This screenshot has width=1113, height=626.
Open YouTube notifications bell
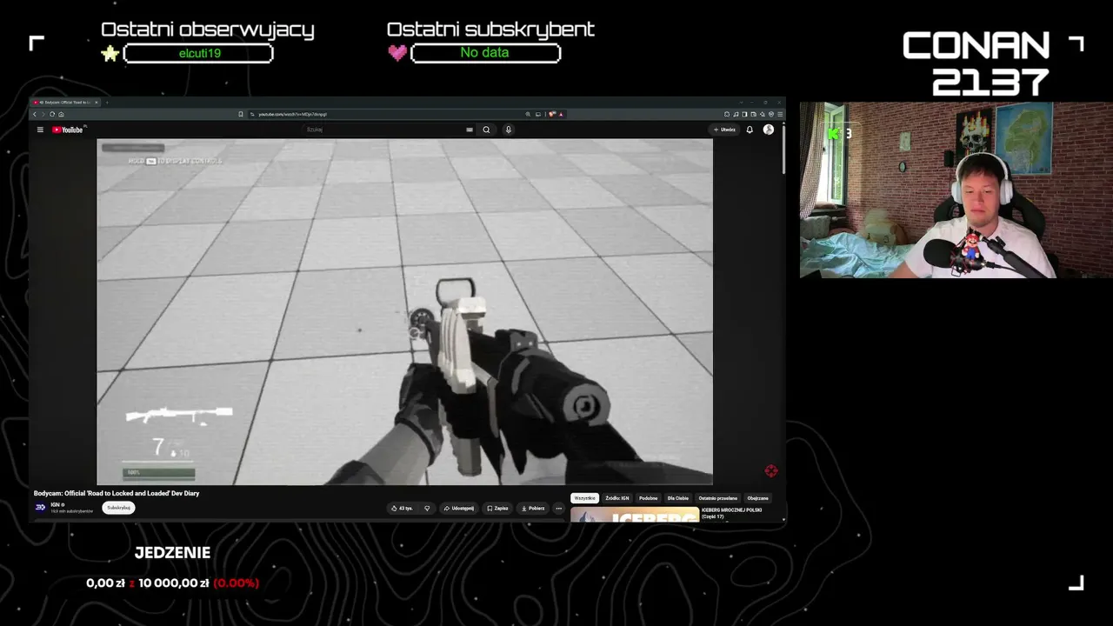click(x=750, y=130)
